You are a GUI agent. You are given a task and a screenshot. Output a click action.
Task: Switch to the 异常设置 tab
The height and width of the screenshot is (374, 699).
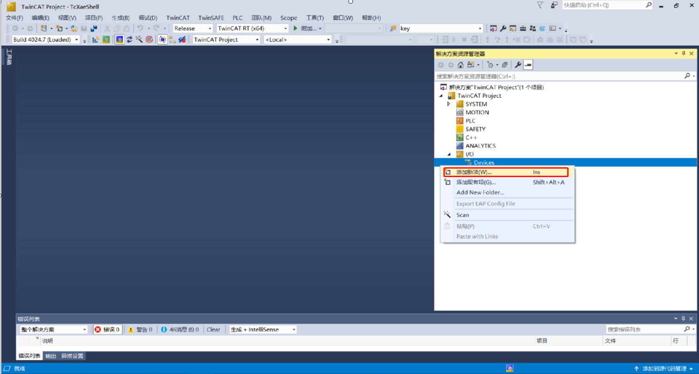coord(72,356)
